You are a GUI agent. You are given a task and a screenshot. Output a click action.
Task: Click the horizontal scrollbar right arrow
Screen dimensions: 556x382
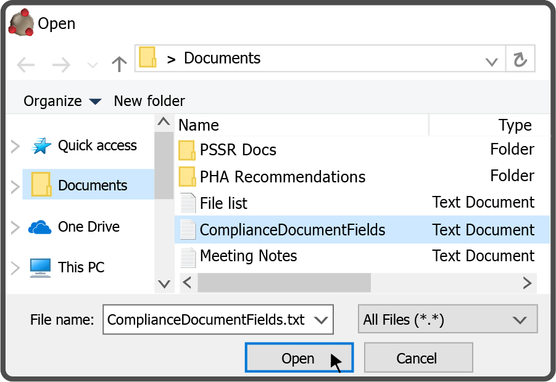tap(527, 283)
